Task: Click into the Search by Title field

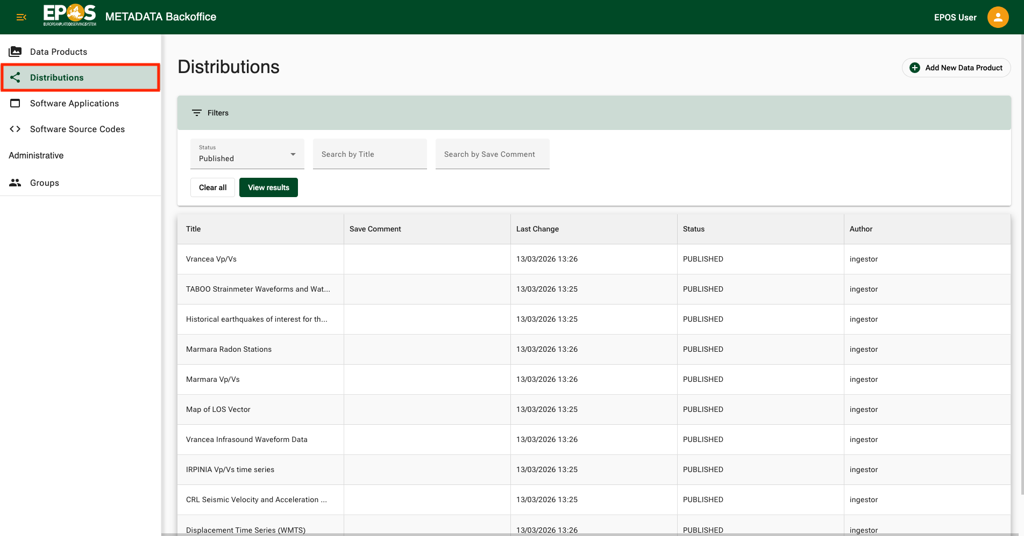Action: pos(369,154)
